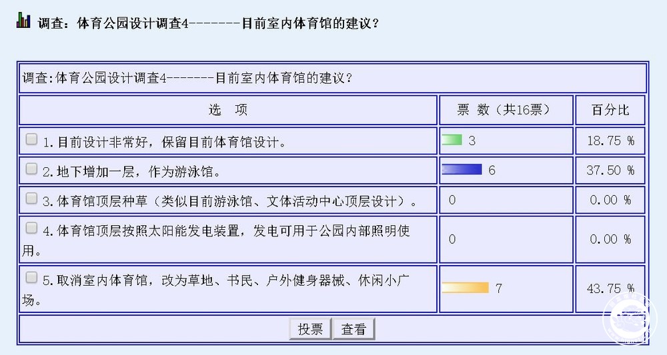
Task: Click the orange vote bar for option 5
Action: (x=466, y=288)
